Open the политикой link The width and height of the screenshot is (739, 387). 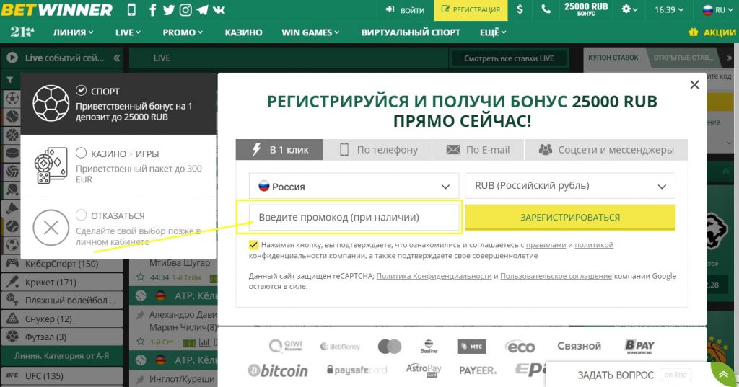coord(594,245)
